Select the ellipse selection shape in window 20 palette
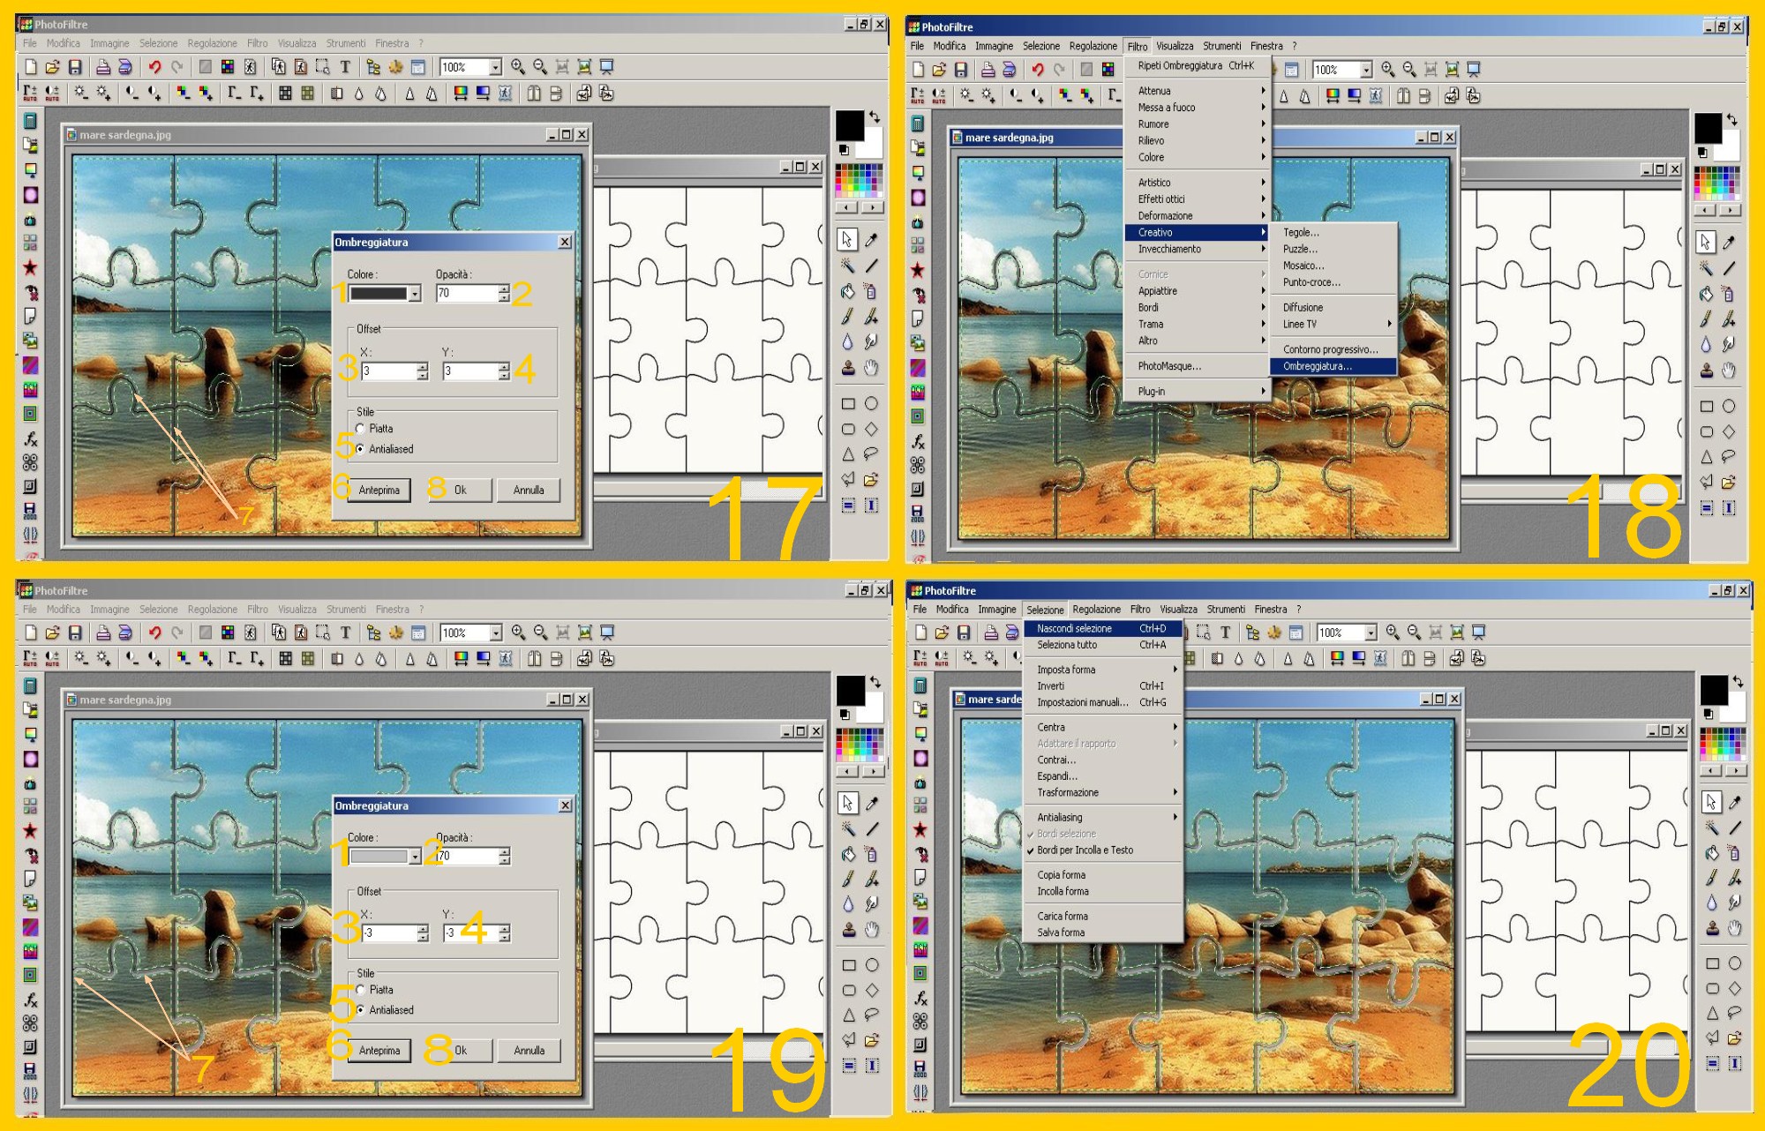Image resolution: width=1765 pixels, height=1131 pixels. coord(1735,963)
